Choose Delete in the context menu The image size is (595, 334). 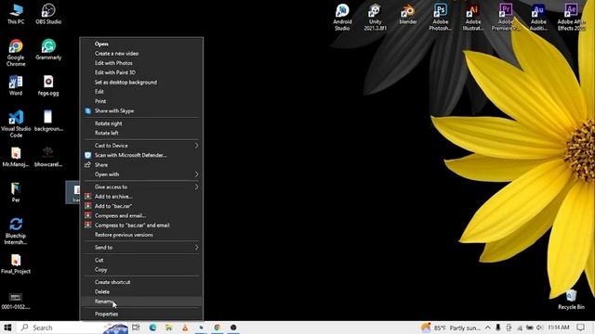[x=141, y=292]
